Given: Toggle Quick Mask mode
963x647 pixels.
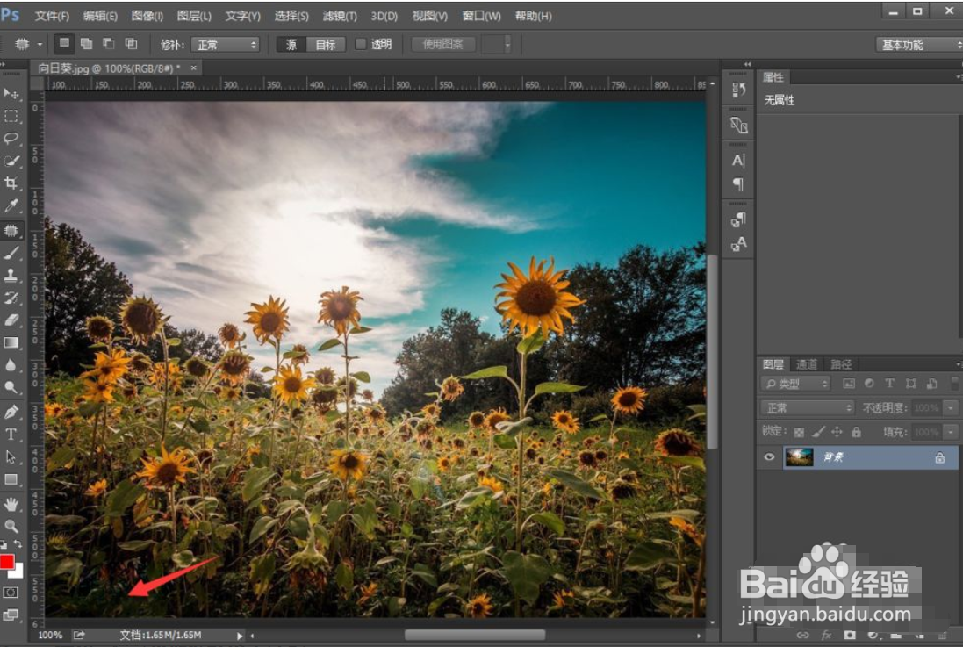Looking at the screenshot, I should click(x=11, y=593).
